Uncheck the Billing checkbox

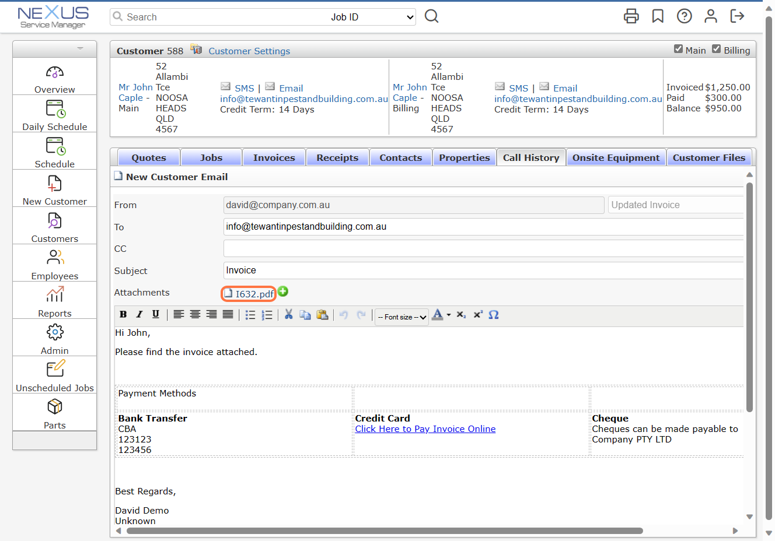(x=717, y=50)
